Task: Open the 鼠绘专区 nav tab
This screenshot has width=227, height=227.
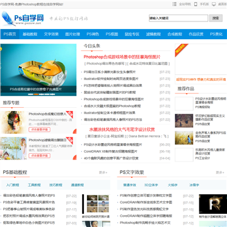Action: 132,34
